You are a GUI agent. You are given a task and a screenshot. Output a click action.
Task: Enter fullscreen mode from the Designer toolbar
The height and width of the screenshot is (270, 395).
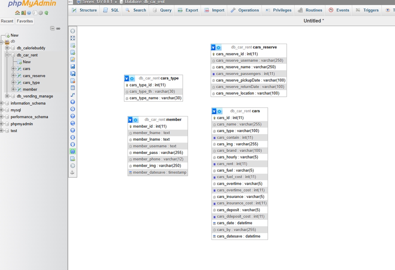tap(72, 38)
